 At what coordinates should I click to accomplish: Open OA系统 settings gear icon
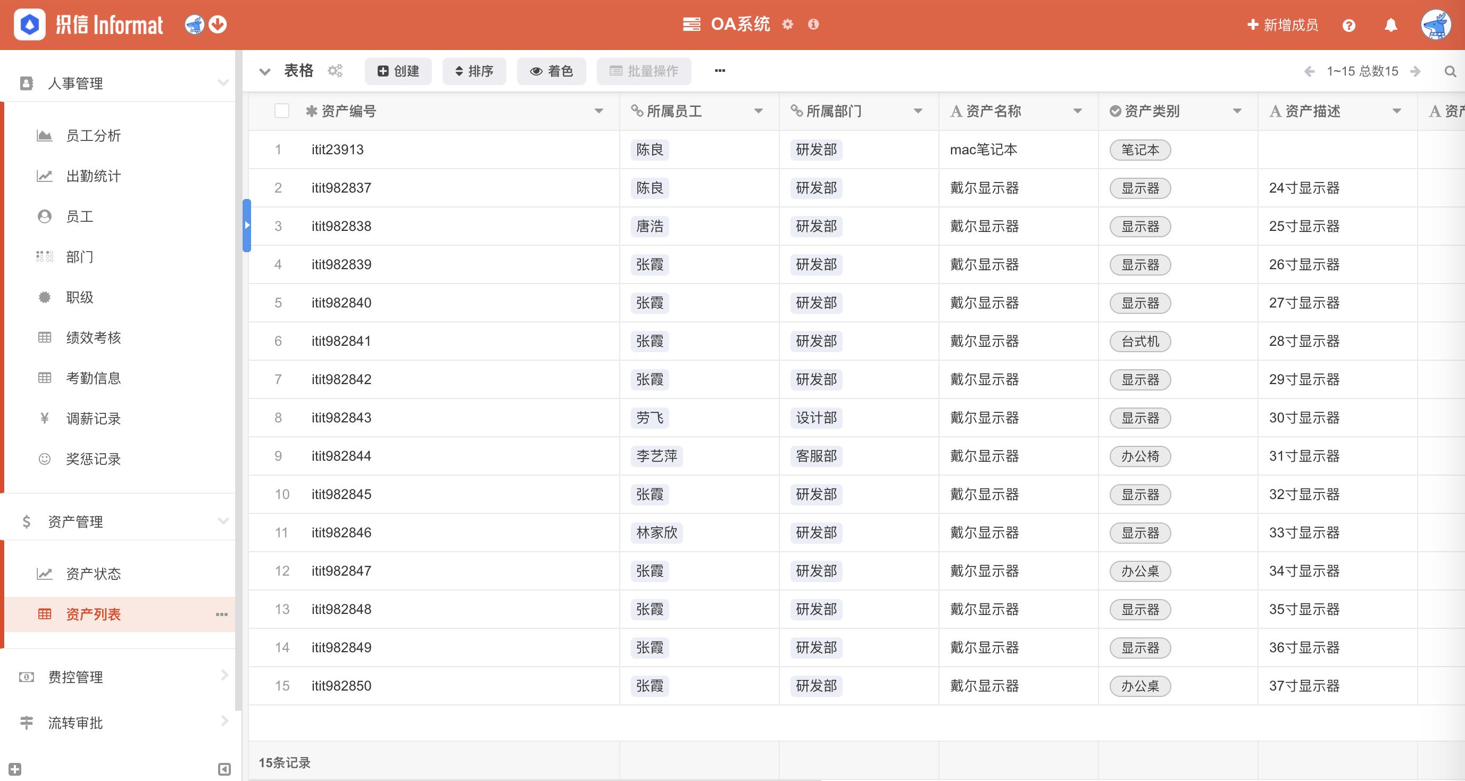point(788,24)
